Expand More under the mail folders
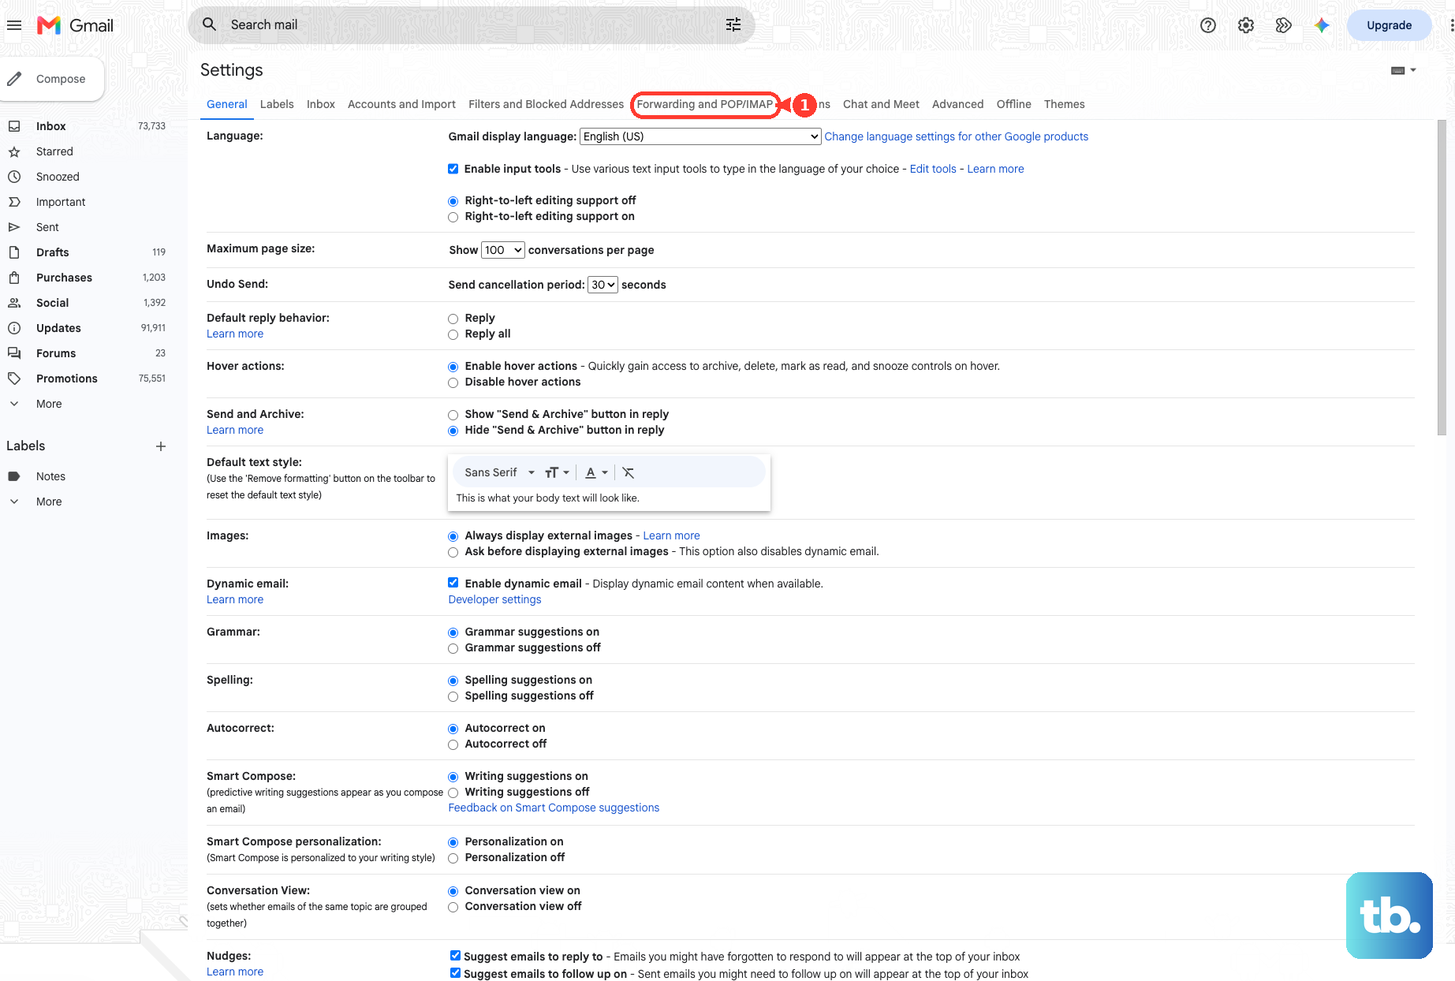The width and height of the screenshot is (1455, 981). (49, 404)
